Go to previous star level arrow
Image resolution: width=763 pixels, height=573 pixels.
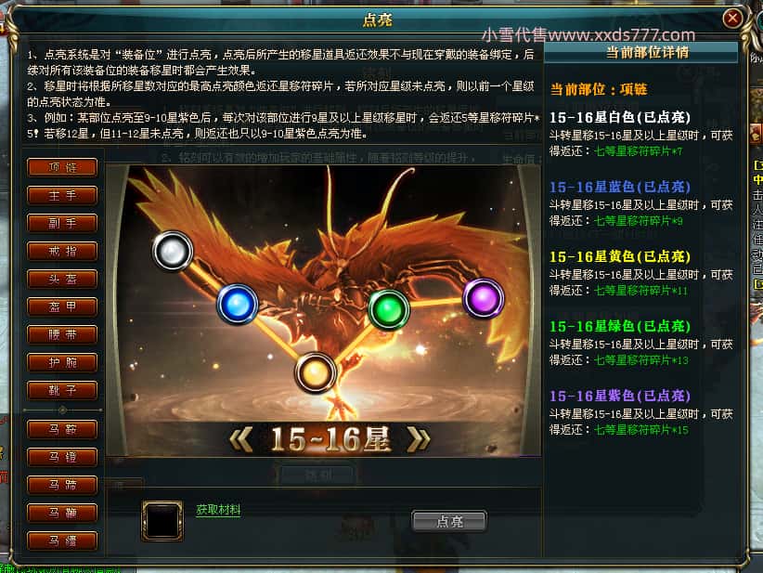[x=240, y=438]
